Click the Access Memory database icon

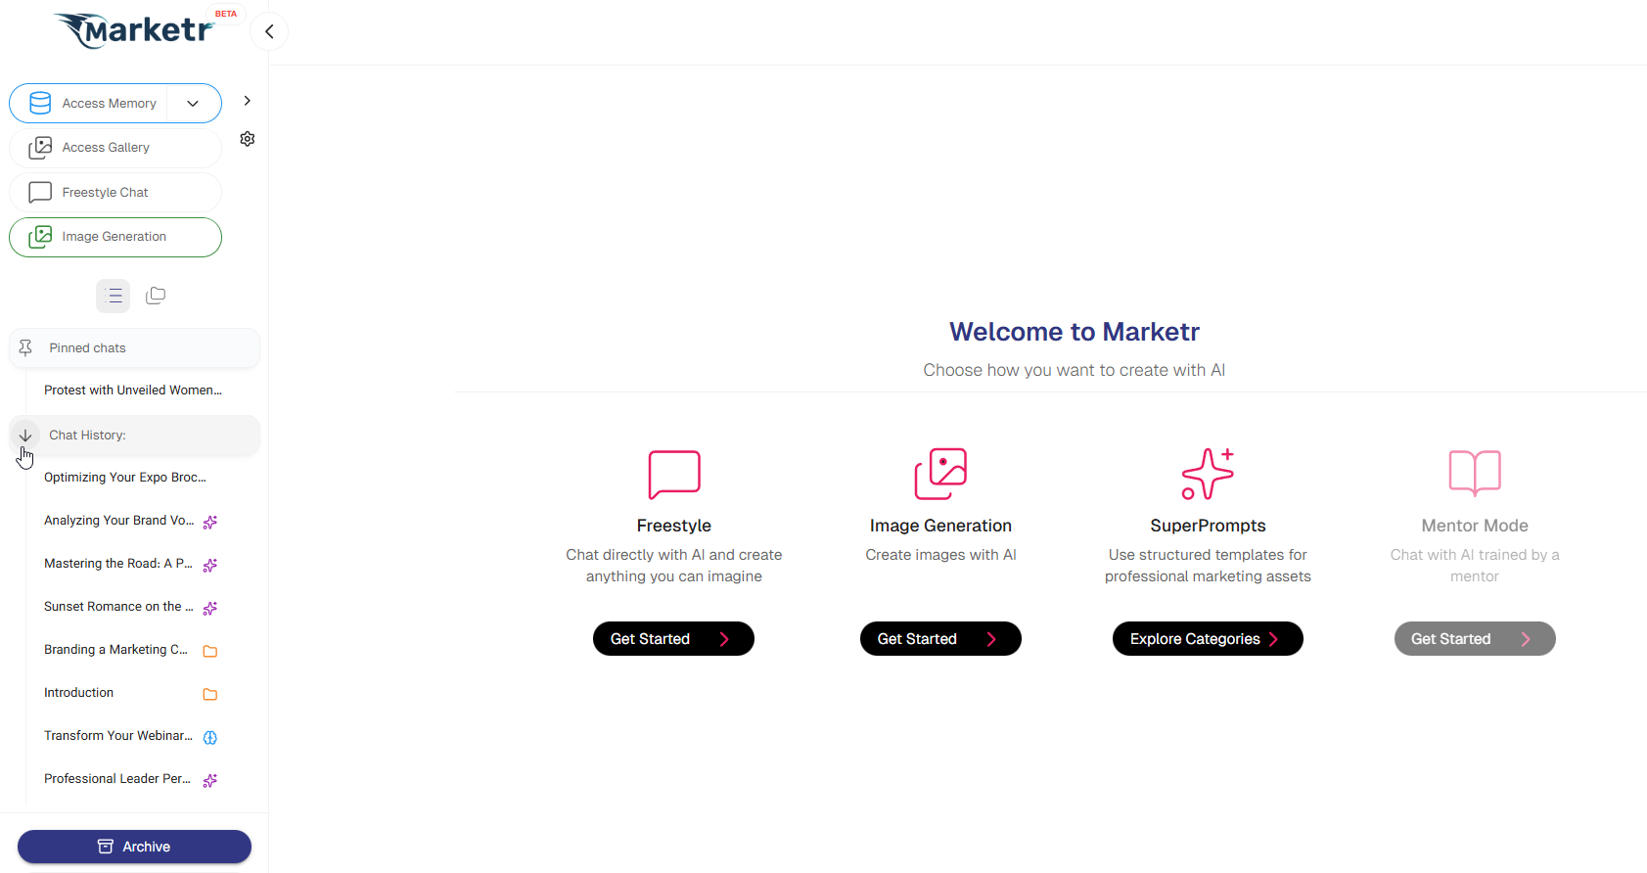[40, 103]
